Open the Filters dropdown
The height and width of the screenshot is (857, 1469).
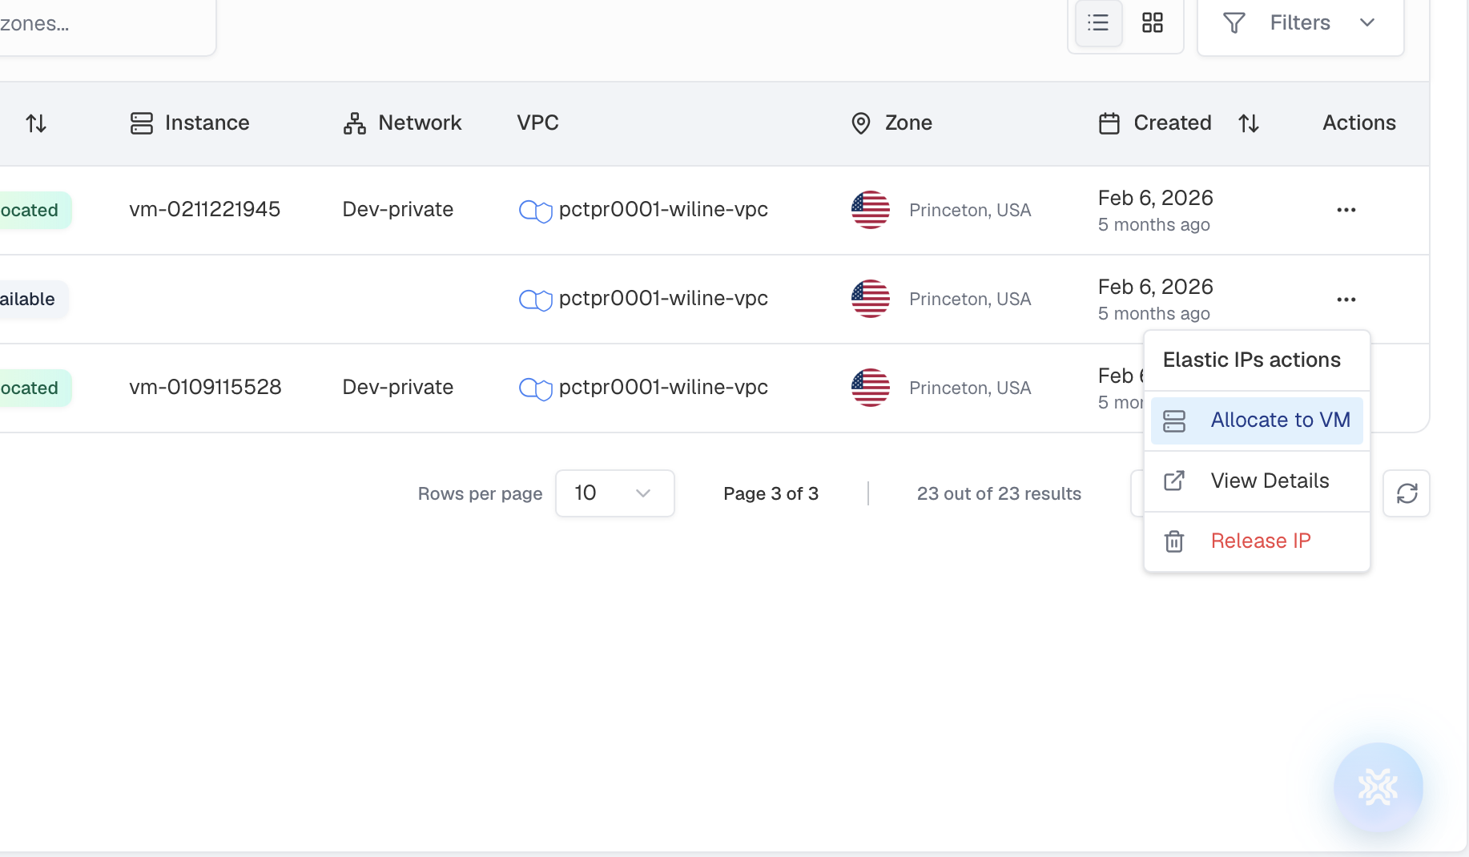pyautogui.click(x=1300, y=23)
